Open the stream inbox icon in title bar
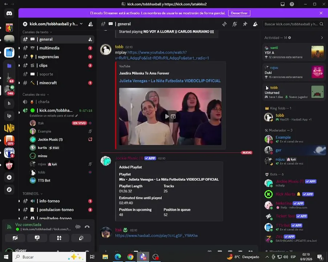The image size is (328, 262). pos(283,4)
